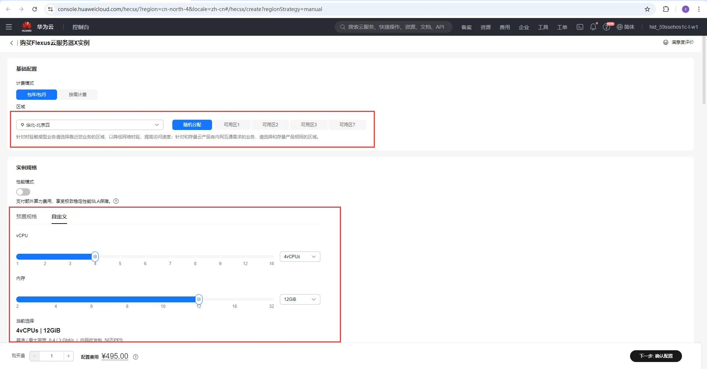Click the ¥495.00 price detail

click(x=115, y=356)
